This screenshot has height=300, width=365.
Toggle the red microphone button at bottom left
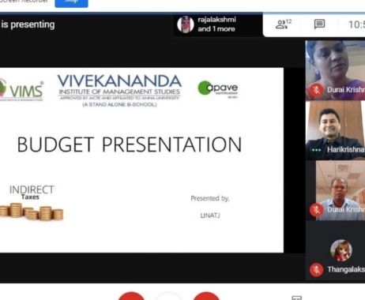point(131,296)
